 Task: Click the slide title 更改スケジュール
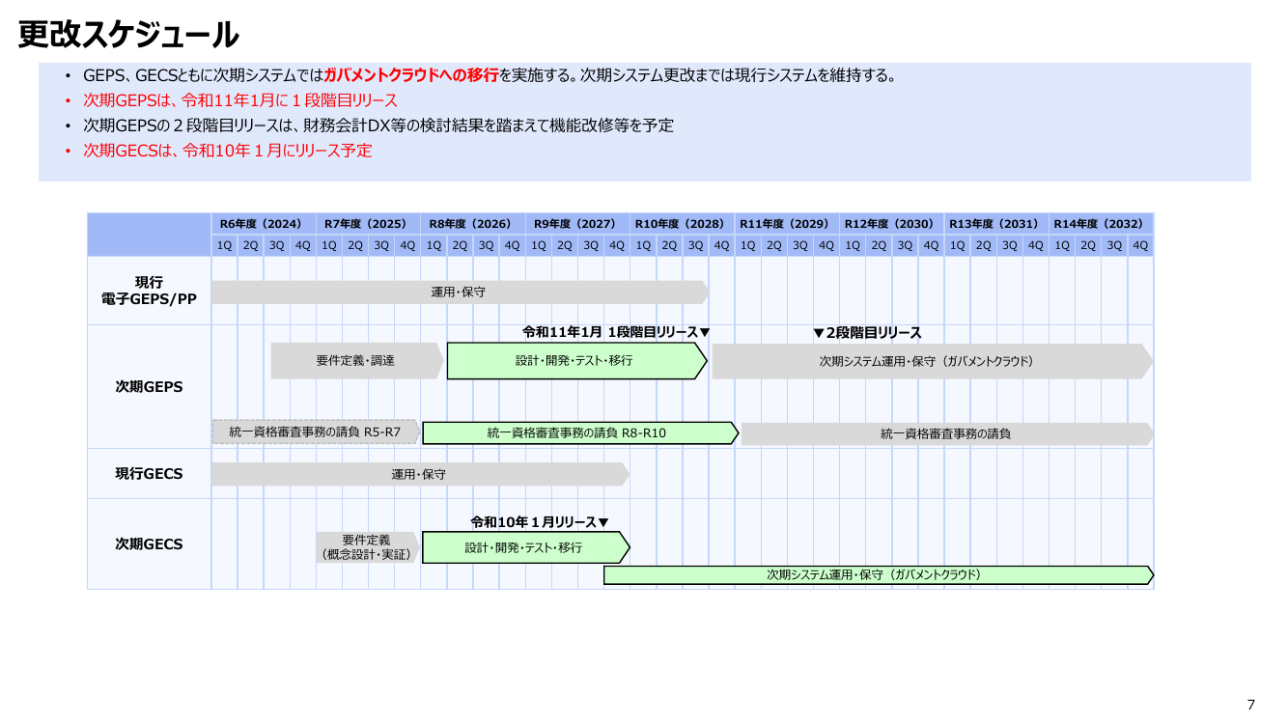[x=128, y=35]
